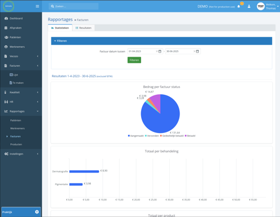Screen dimensions: 280x217
Task: Clear the start date 01-04-2023
Action: 157,51
